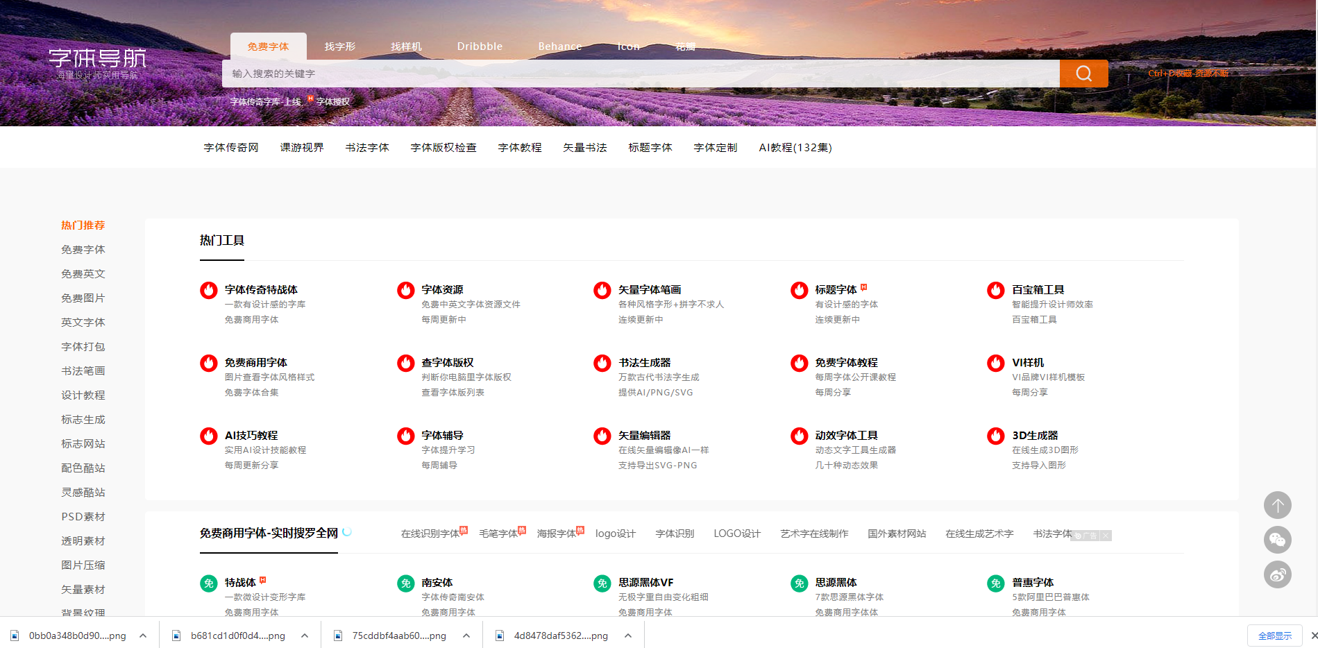The height and width of the screenshot is (648, 1318).
Task: Open 字体版权检查 navigation link
Action: tap(443, 148)
